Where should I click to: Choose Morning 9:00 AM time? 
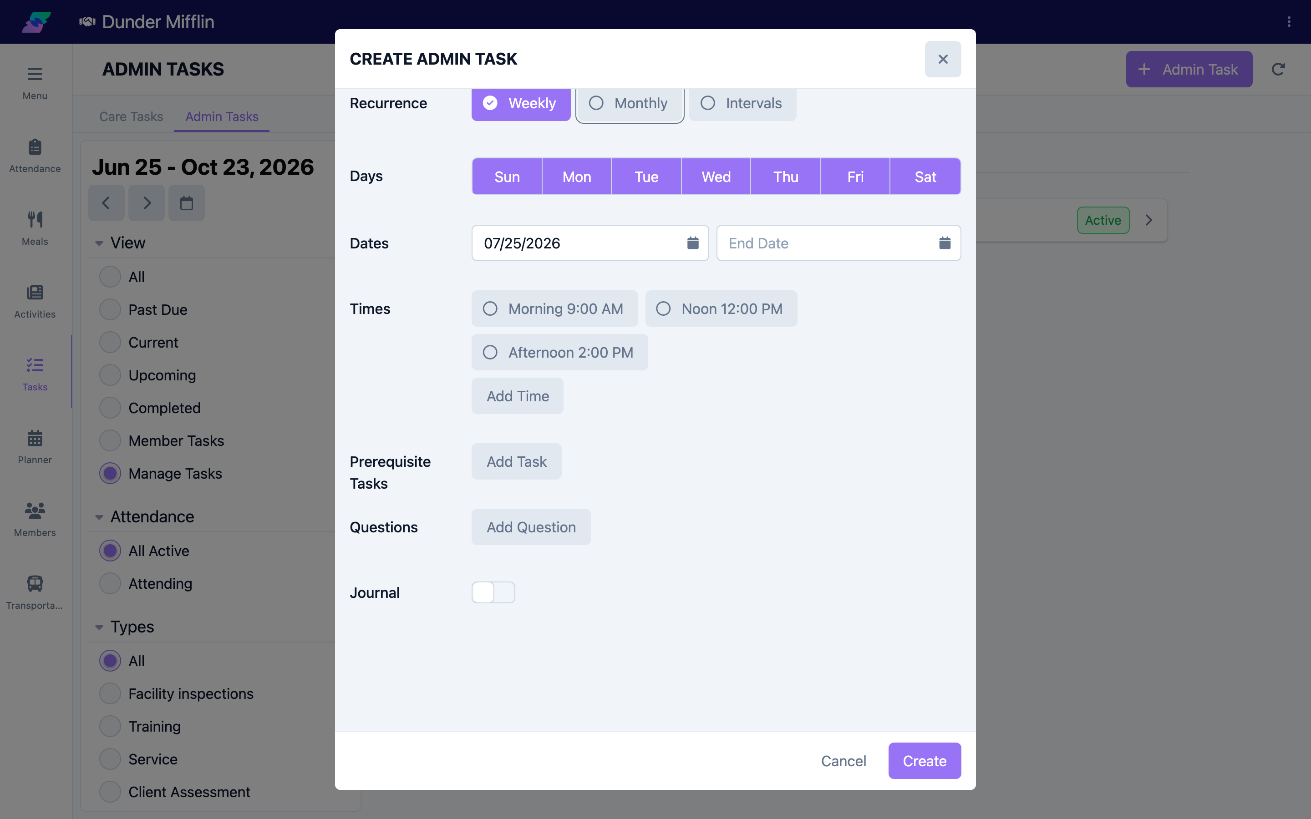(x=555, y=309)
